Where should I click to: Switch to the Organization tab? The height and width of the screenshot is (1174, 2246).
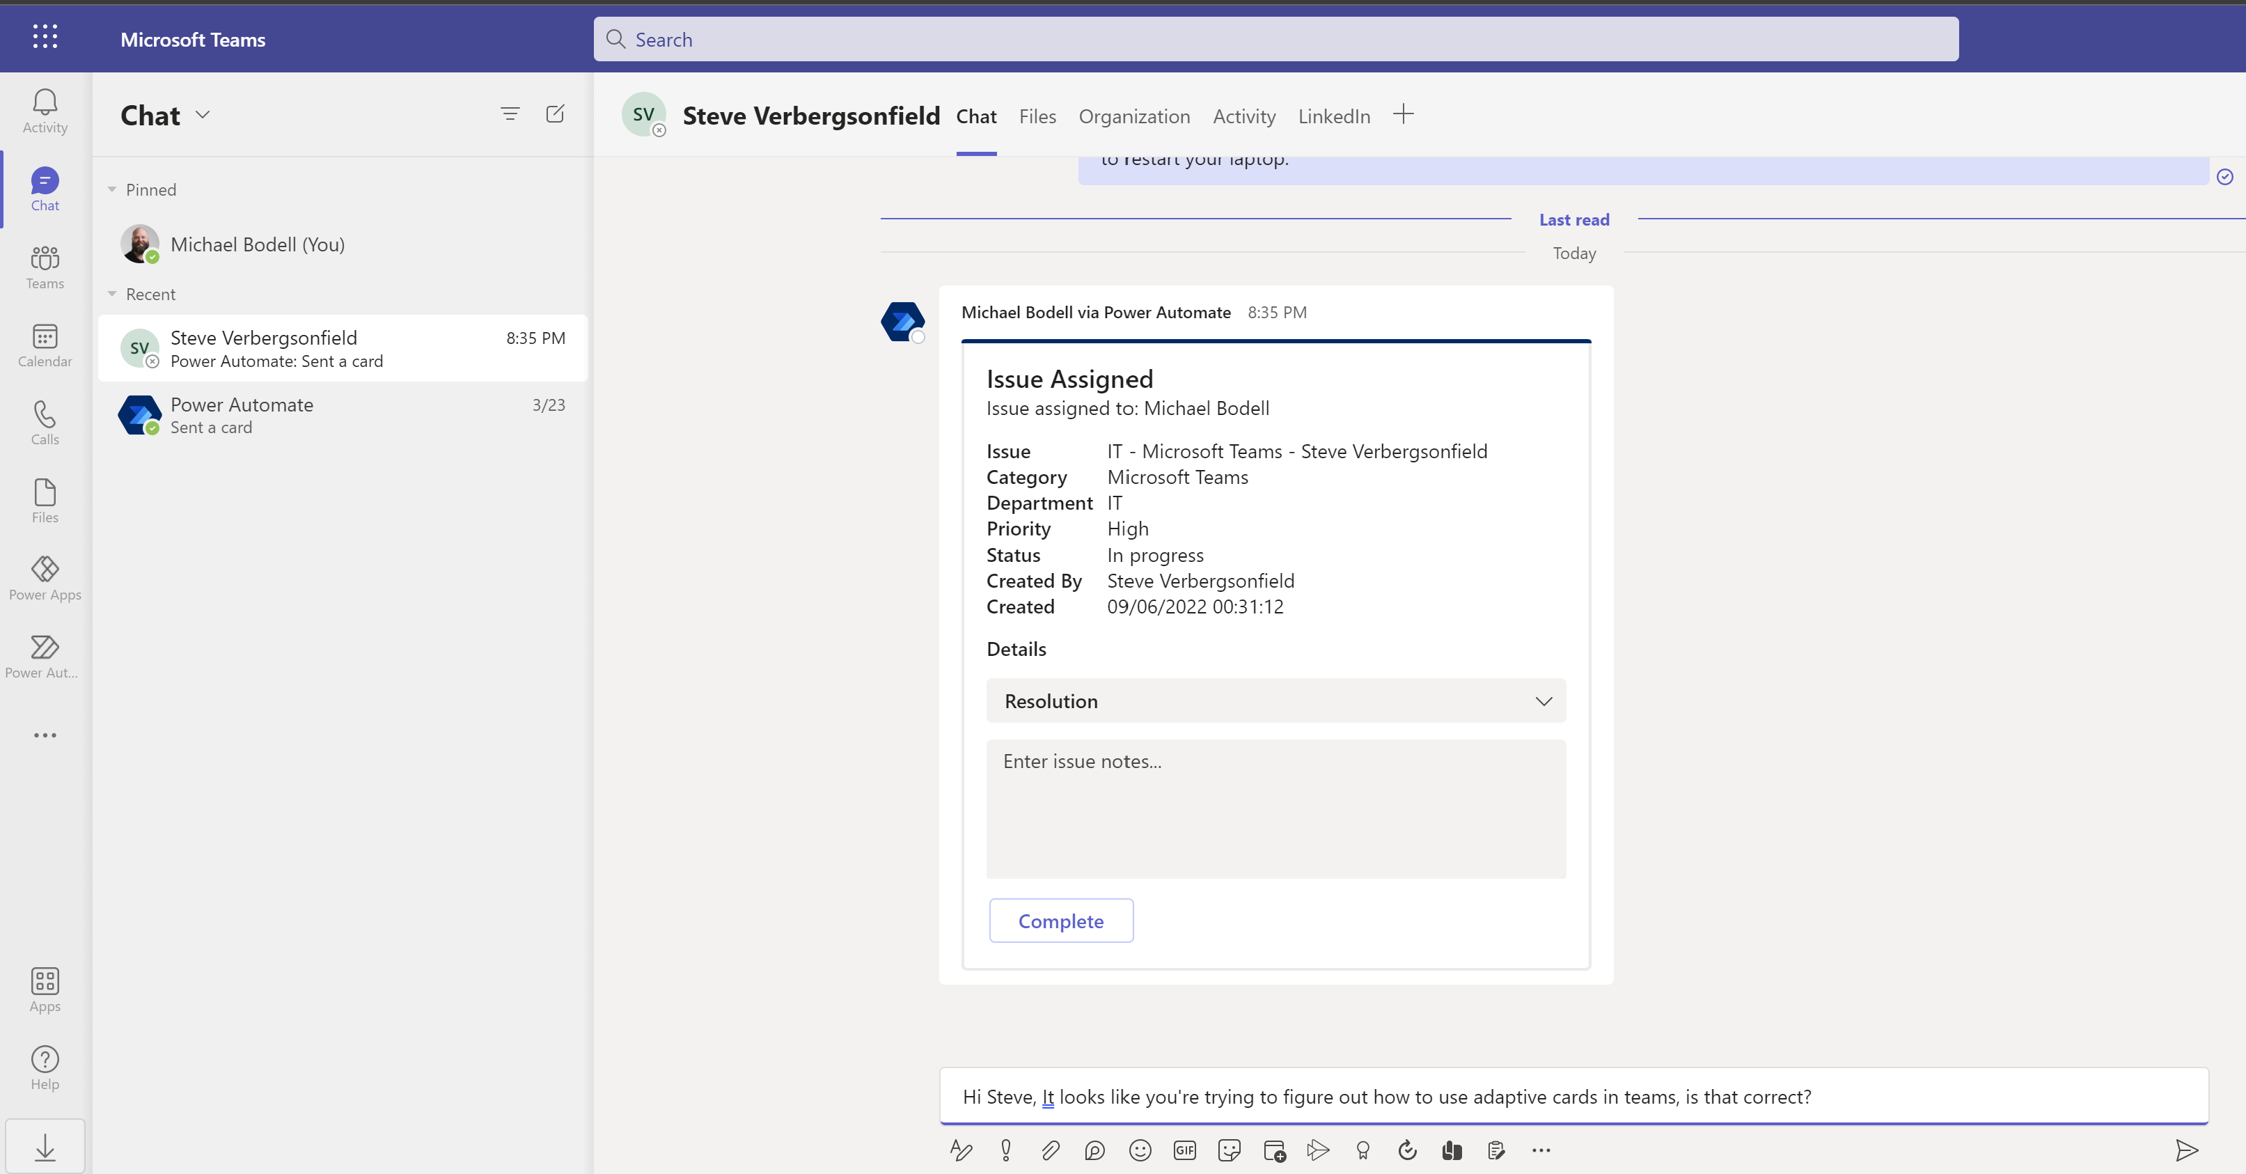coord(1133,116)
